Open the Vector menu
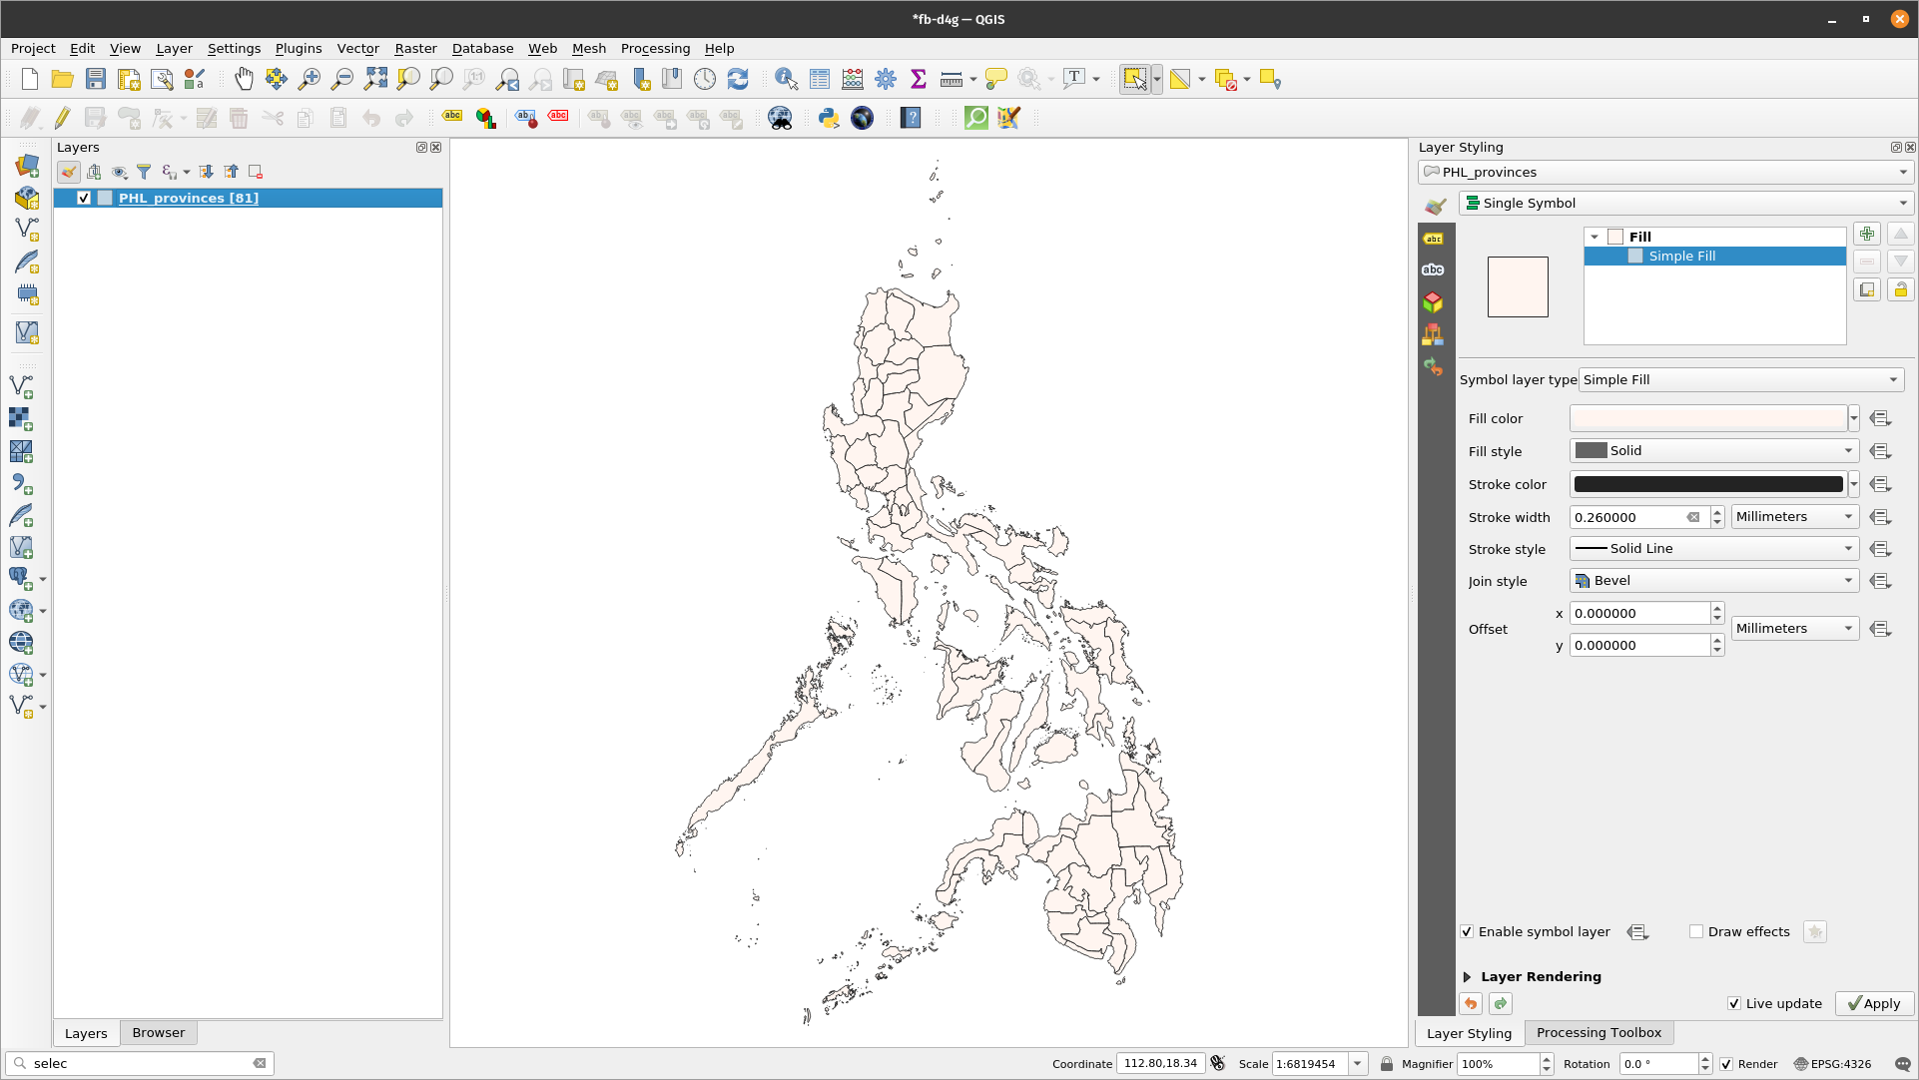The width and height of the screenshot is (1919, 1080). click(357, 48)
